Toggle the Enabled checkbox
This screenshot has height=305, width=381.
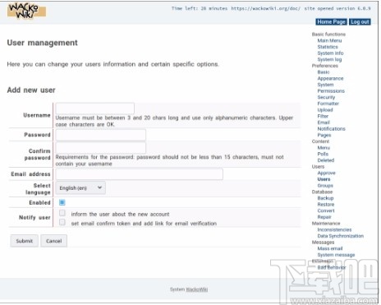62,202
